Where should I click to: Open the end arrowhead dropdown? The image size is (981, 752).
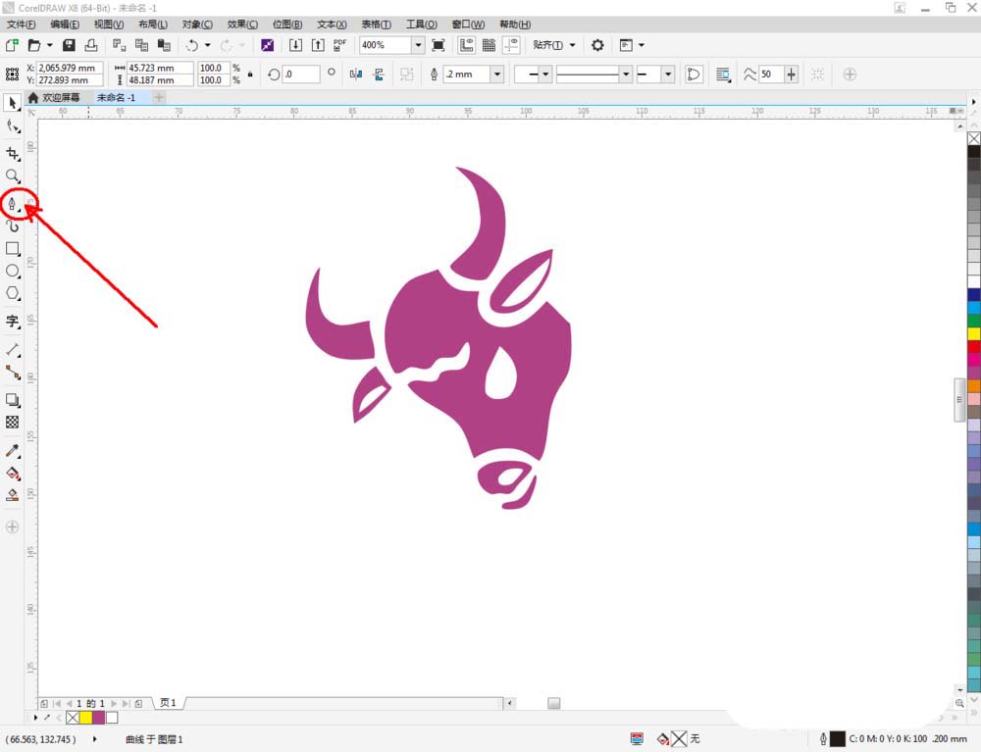point(668,75)
